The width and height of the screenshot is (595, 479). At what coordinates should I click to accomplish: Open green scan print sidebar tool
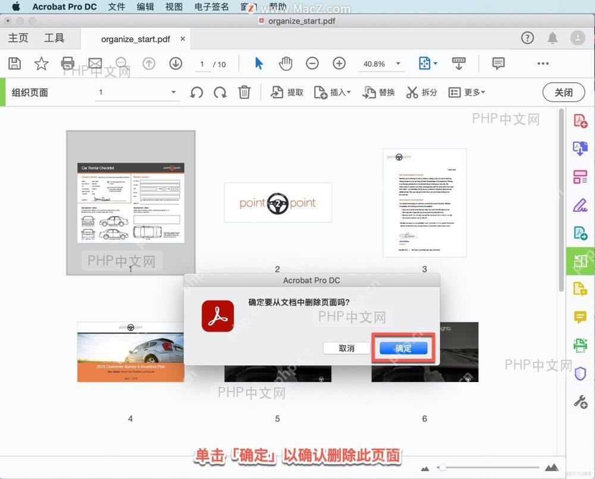point(580,345)
